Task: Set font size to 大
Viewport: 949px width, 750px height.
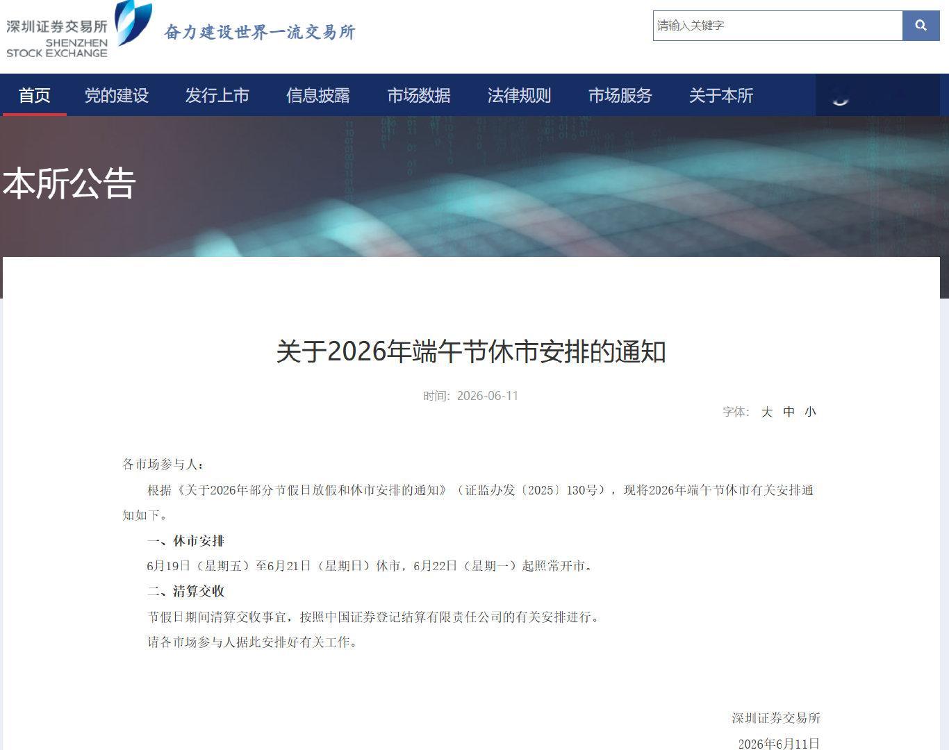Action: tap(767, 412)
